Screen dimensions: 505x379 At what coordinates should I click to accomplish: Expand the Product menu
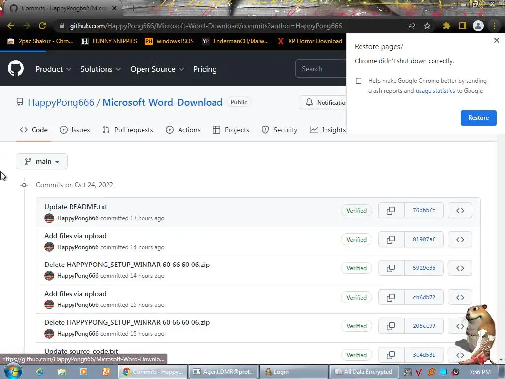pos(53,69)
